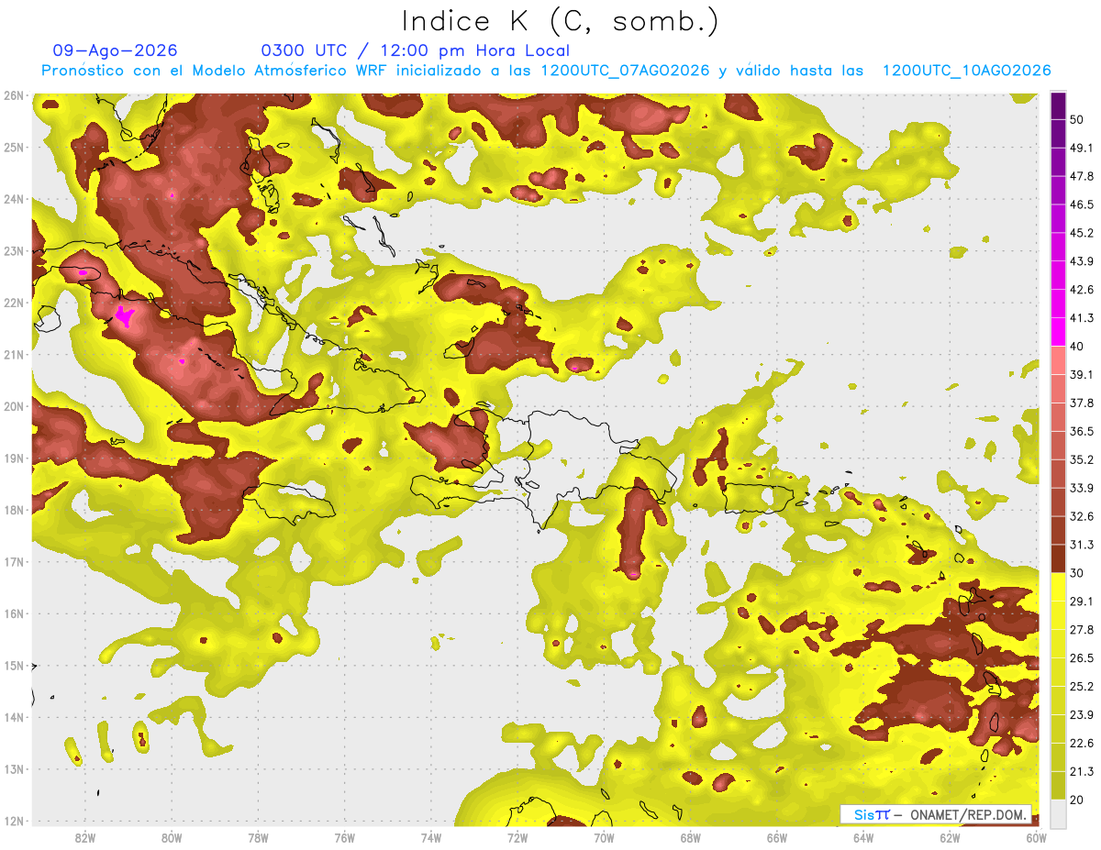1101x850 pixels.
Task: Click the "78W" longitude label
Action: pos(259,837)
